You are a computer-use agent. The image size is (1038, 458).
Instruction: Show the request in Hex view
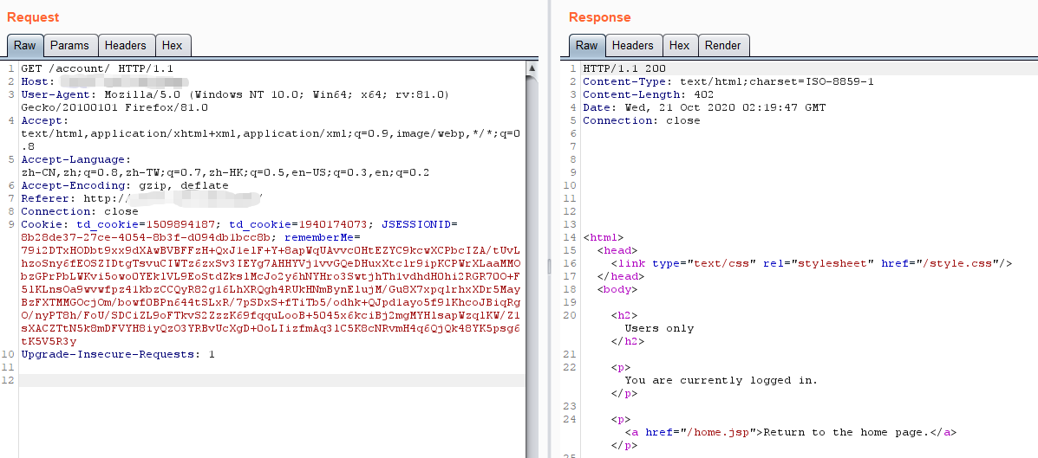(x=173, y=46)
